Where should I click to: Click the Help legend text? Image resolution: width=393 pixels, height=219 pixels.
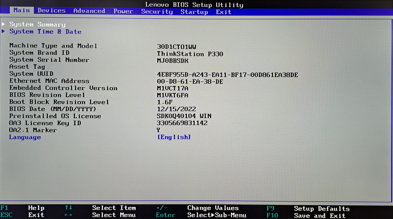[x=36, y=208]
